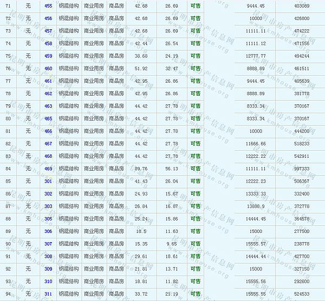This screenshot has width=325, height=301.
Task: Click 可售 status in room 469 row
Action: tap(196, 169)
